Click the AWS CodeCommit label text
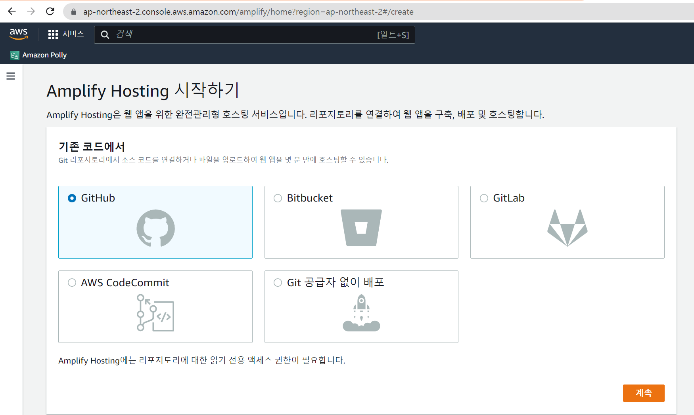Screen dimensions: 694x415 coord(125,283)
